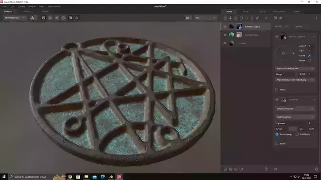Viewport: 321px width, 180px height.
Task: Open the File menu
Action: pos(4,7)
